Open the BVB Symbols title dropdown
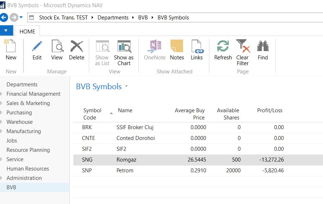Viewport: 323px width, 204px height. pos(126,86)
